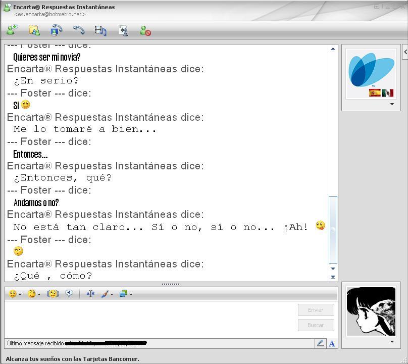
Task: Open the share files folder icon
Action: click(x=34, y=30)
